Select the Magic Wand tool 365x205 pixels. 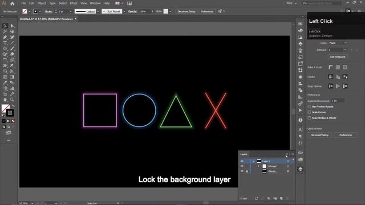click(x=5, y=31)
